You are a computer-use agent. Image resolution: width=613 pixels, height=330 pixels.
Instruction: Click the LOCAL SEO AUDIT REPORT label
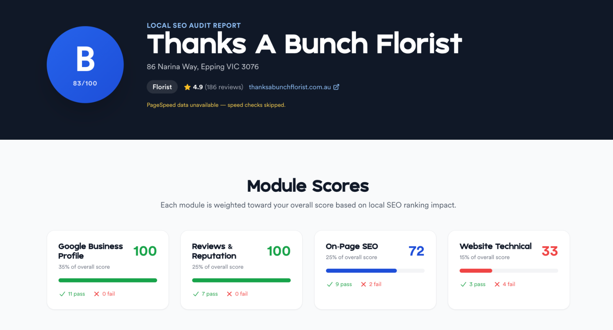(194, 25)
